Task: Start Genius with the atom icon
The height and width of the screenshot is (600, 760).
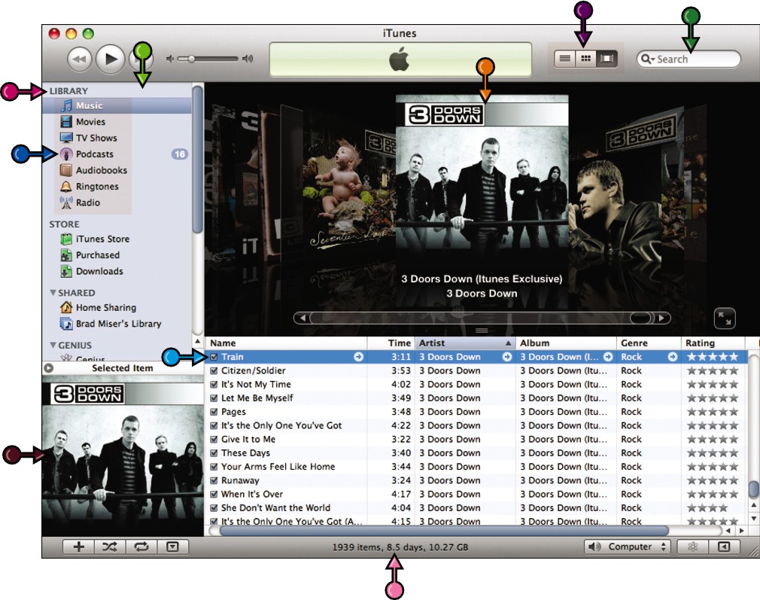Action: [x=692, y=547]
